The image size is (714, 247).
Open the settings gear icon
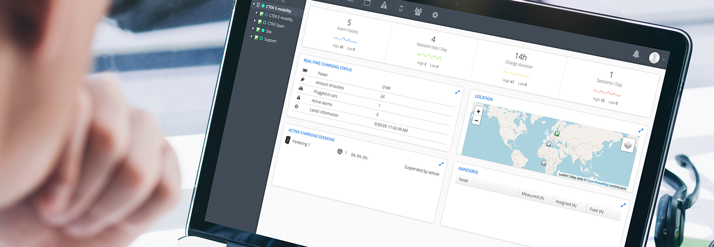point(435,15)
